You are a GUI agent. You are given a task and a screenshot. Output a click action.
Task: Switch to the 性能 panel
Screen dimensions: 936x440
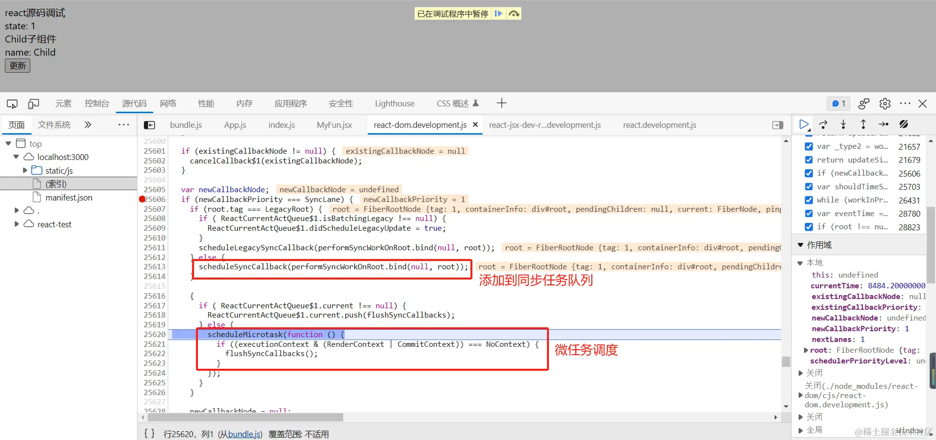[206, 103]
